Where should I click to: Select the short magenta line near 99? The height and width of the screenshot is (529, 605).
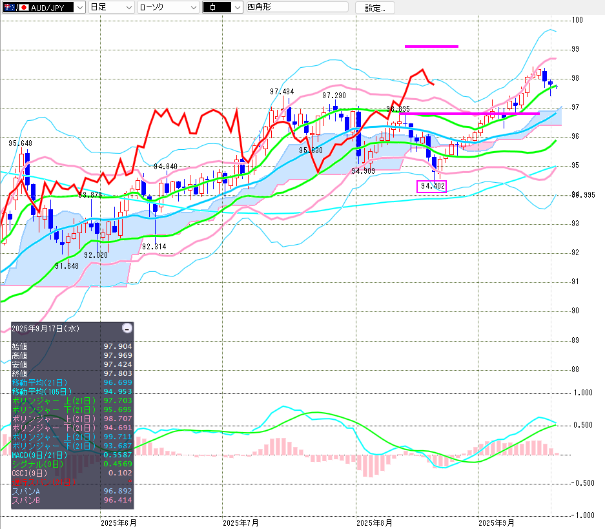(431, 47)
